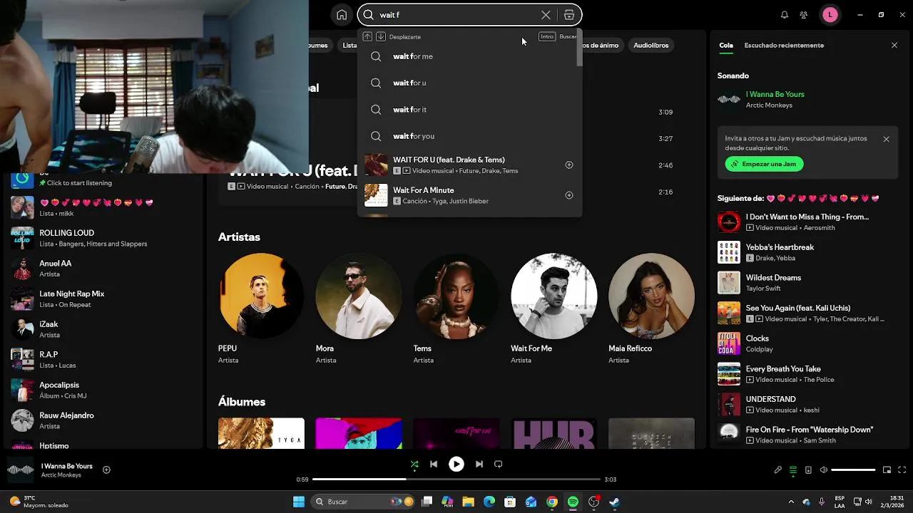
Task: Seek within the song progress bar
Action: click(456, 480)
